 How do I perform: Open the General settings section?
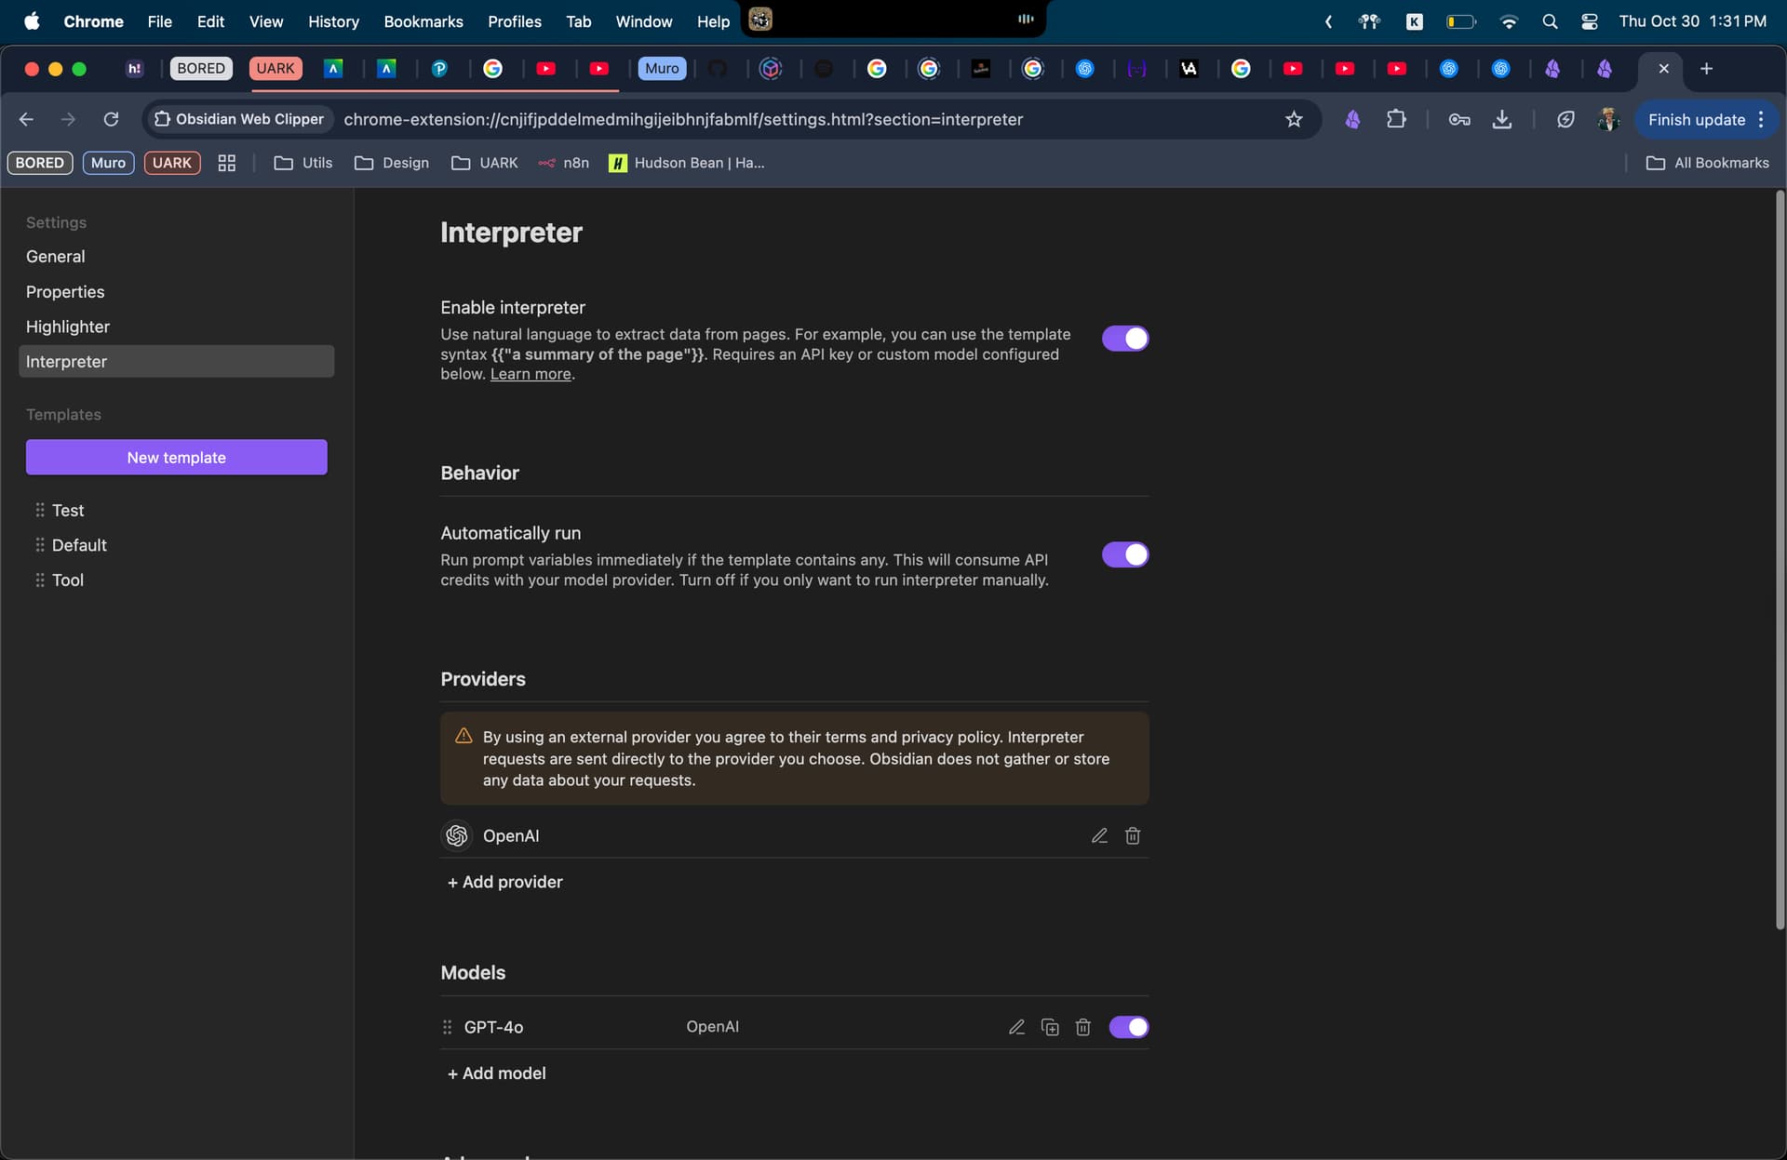pos(56,257)
